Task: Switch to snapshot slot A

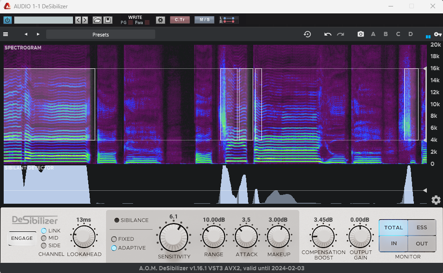Action: click(373, 34)
